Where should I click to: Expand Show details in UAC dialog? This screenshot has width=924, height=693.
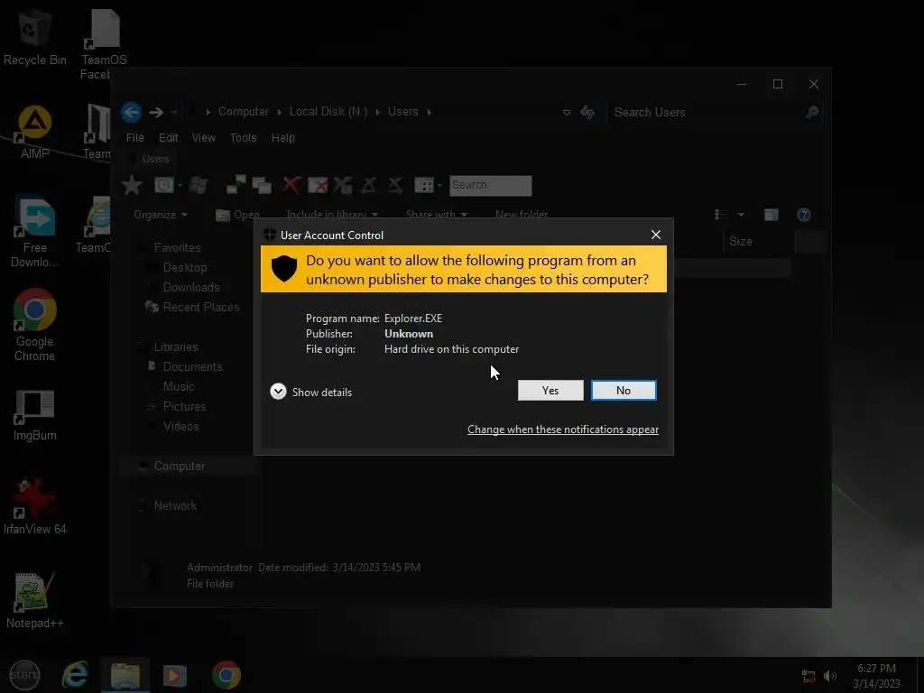click(311, 392)
